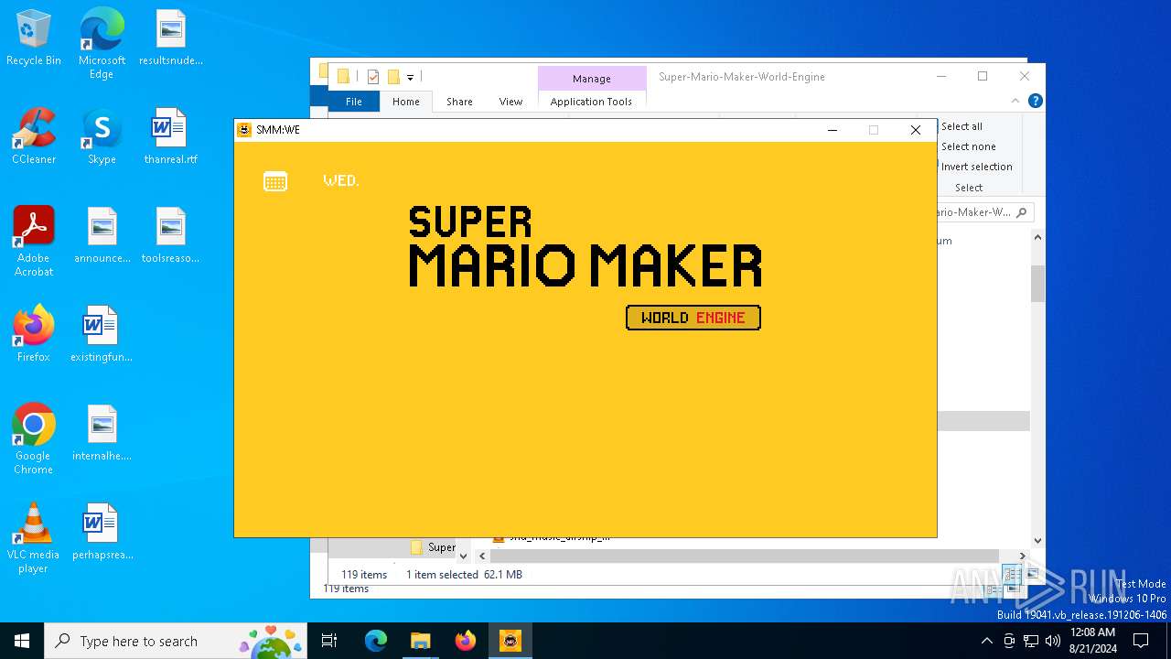
Task: Open the Action Center notifications icon
Action: (1141, 641)
